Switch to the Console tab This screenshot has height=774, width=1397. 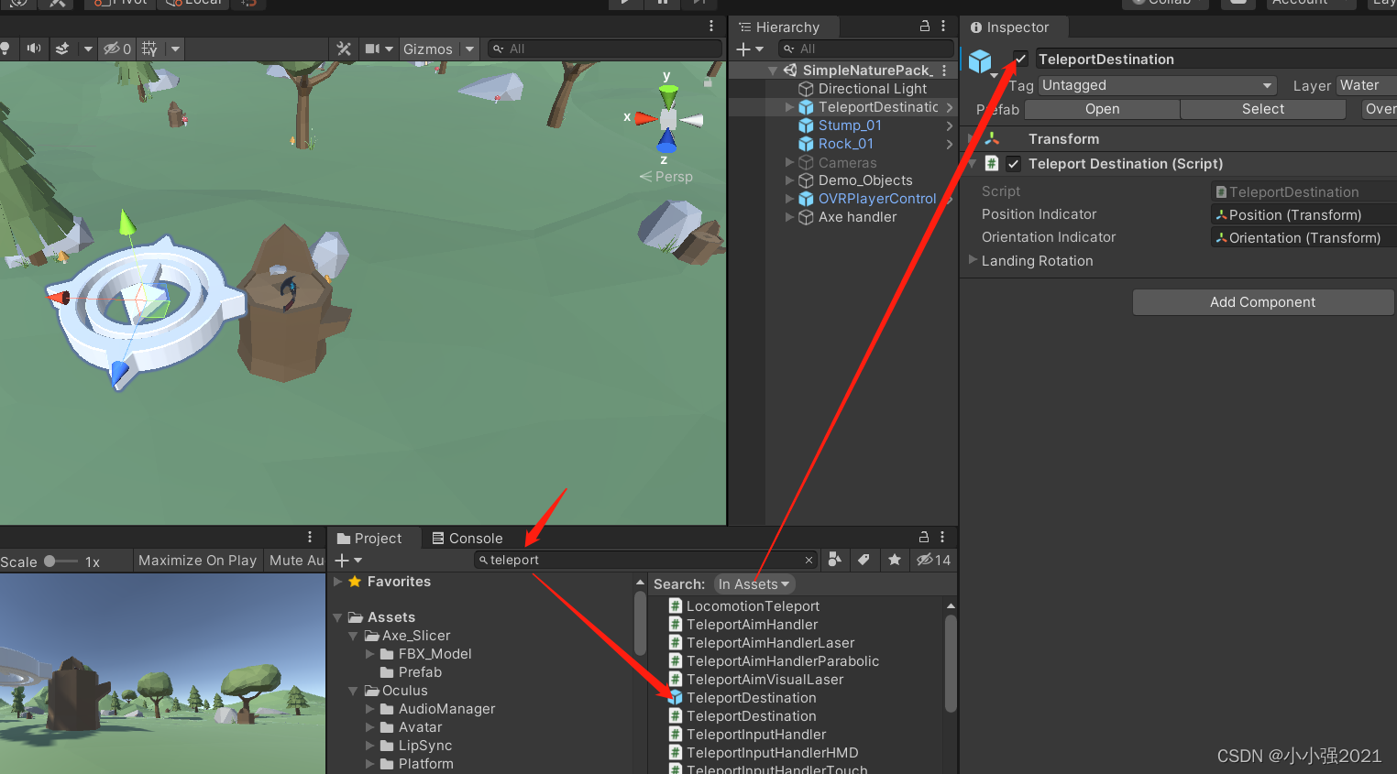click(x=467, y=538)
